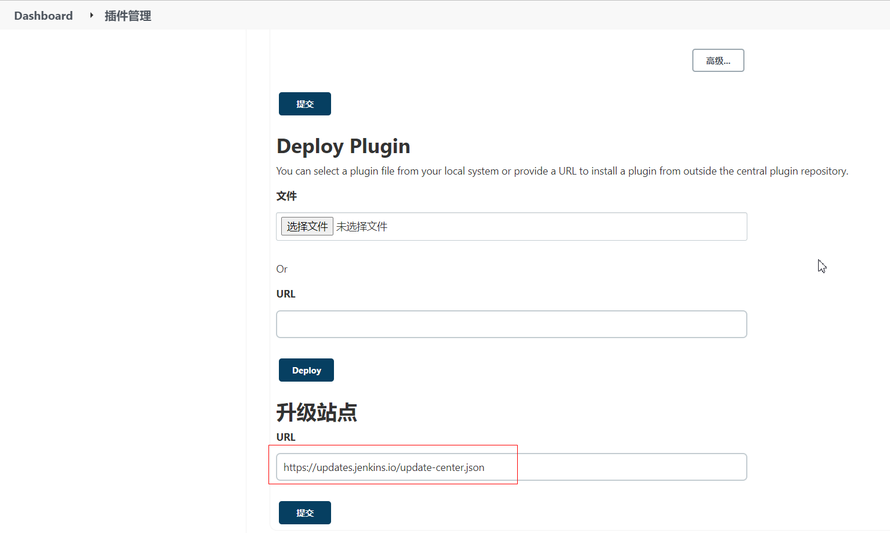Open the Dashboard breadcrumb link

(43, 16)
